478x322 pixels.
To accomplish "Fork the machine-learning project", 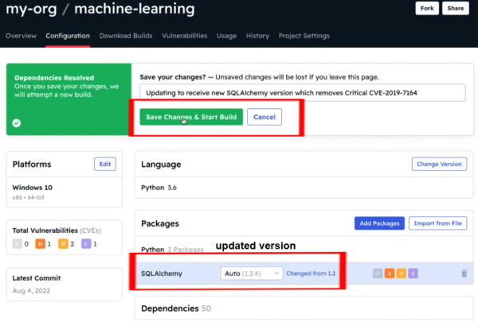I will click(x=427, y=8).
